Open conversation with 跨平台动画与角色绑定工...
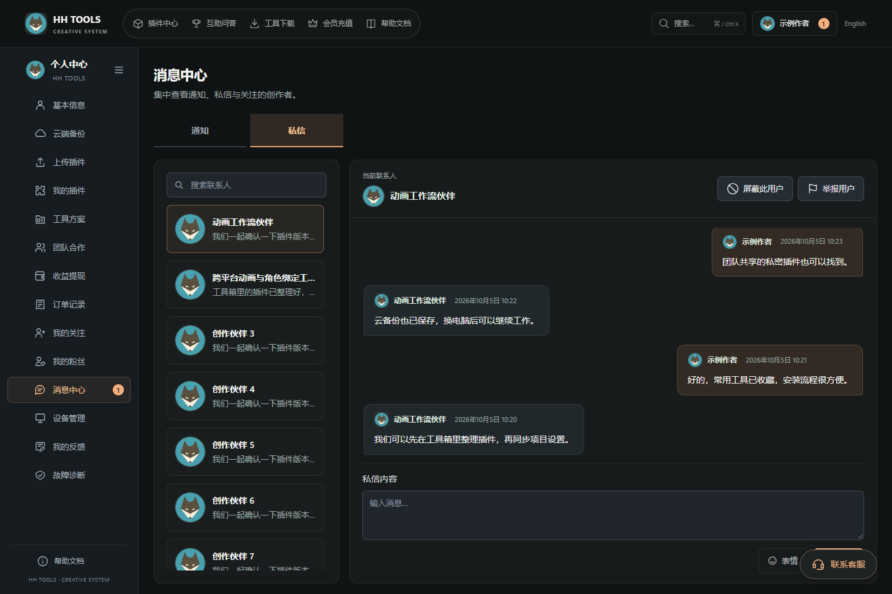Screen dimensions: 892x594 click(x=245, y=285)
